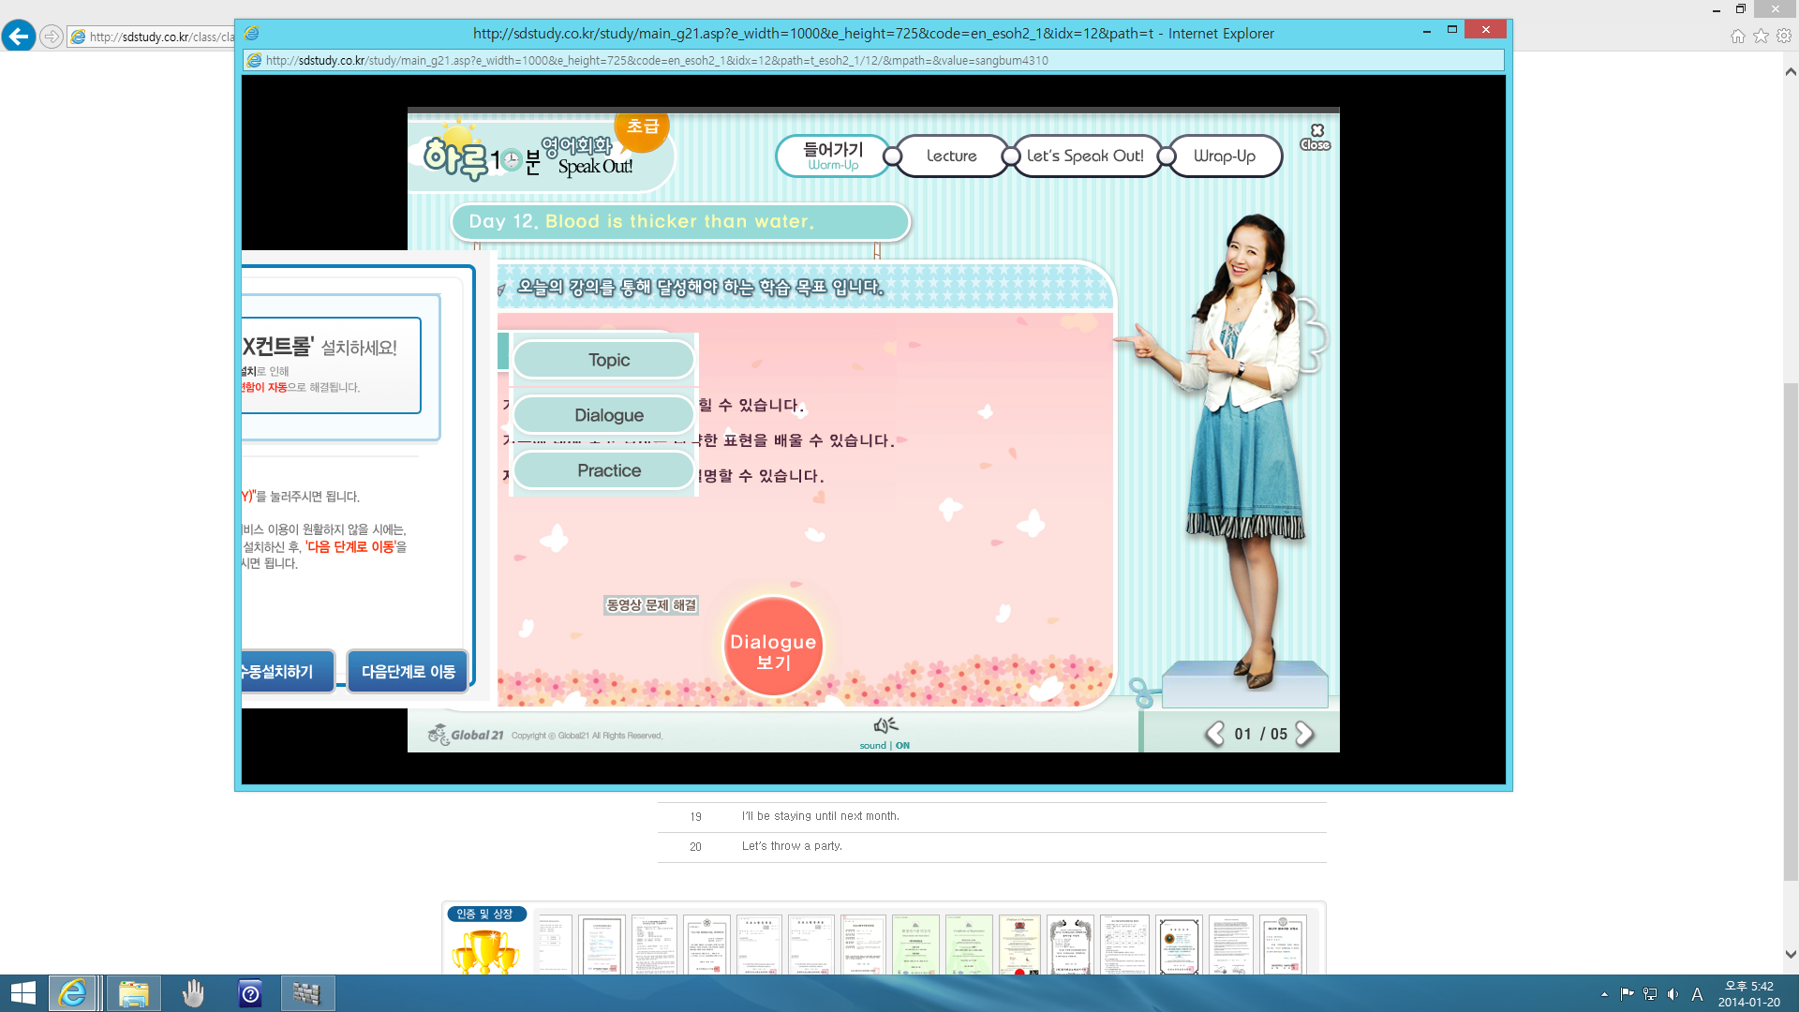Select the Dialogue menu item
Image resolution: width=1799 pixels, height=1012 pixels.
coord(604,415)
